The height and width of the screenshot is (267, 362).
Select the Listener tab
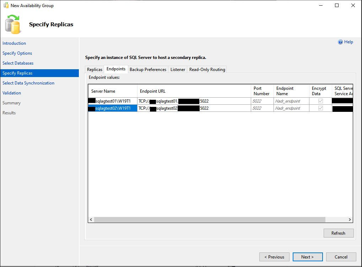coord(178,70)
